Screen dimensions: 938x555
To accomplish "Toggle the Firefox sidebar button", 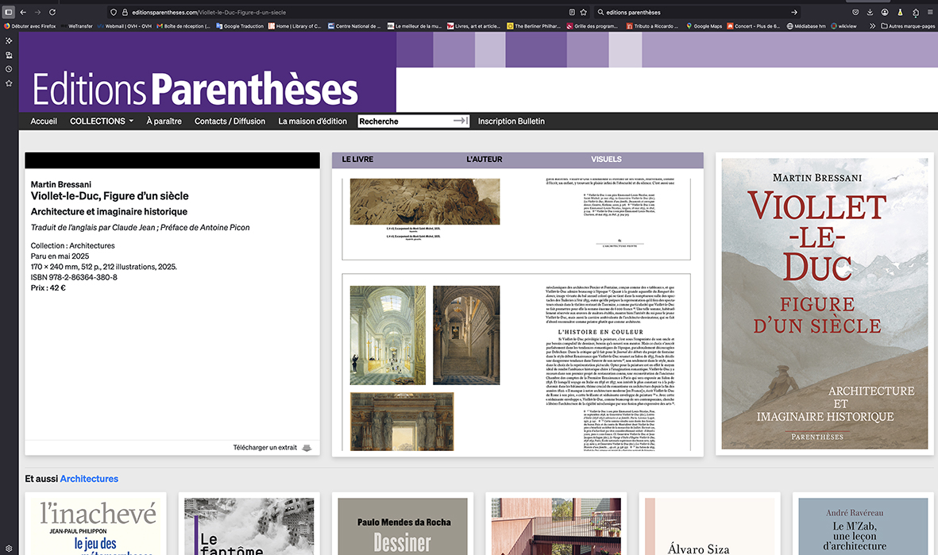I will (9, 12).
